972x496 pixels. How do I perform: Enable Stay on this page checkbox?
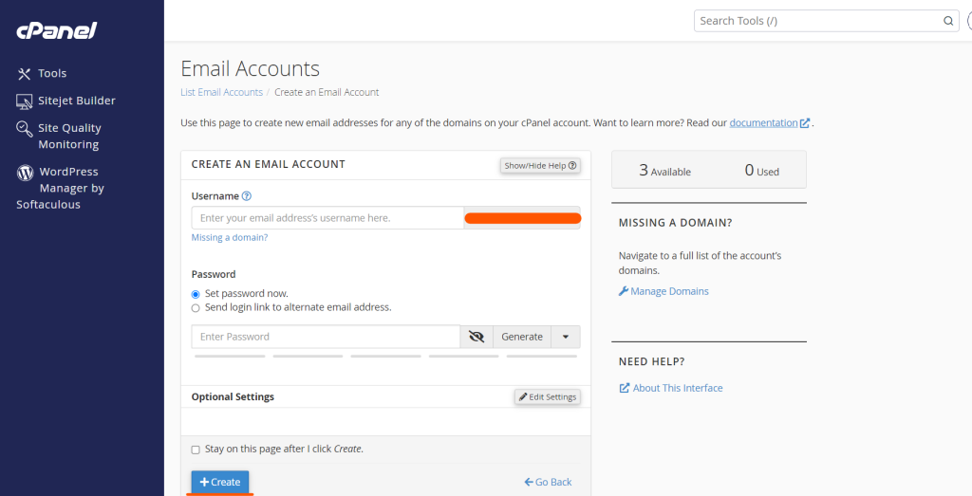[x=196, y=450]
